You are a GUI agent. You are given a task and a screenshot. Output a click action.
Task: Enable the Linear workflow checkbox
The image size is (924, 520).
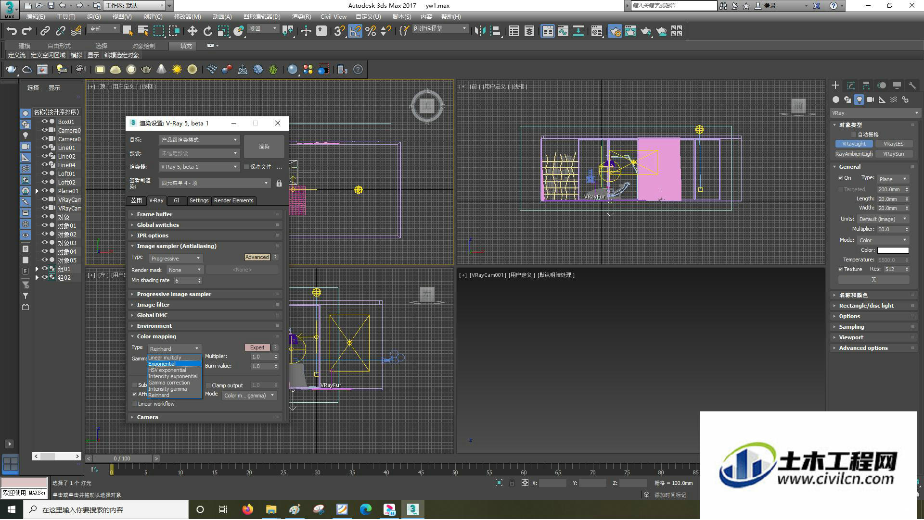coord(135,404)
